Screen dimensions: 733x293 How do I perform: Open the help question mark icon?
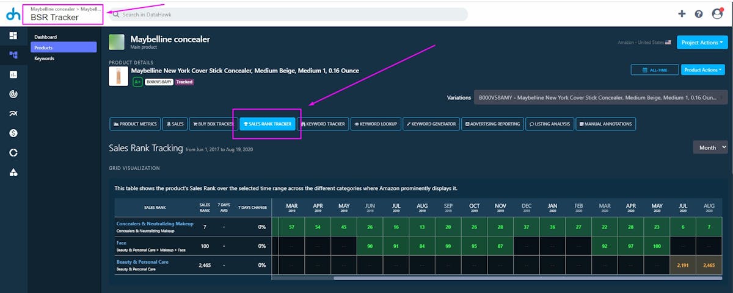699,14
